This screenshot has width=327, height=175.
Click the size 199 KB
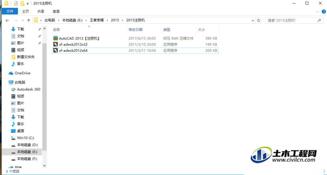(x=211, y=44)
